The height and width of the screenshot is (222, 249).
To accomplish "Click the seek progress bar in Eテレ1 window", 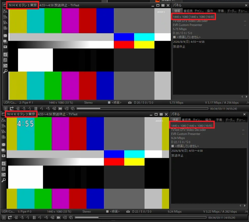I will [x=142, y=108].
